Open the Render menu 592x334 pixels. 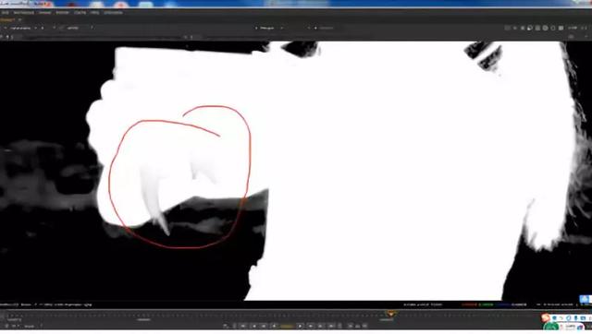62,12
